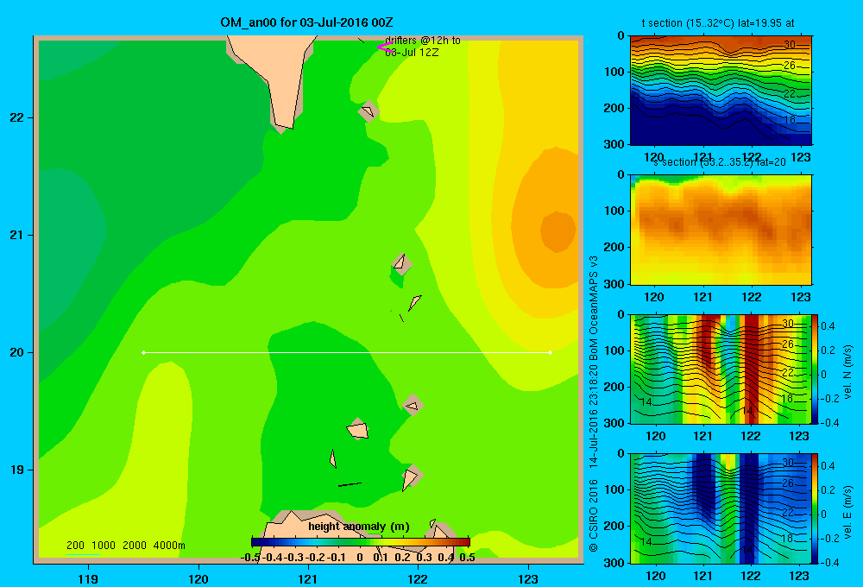Click longitude label 121 below the main map

308,578
